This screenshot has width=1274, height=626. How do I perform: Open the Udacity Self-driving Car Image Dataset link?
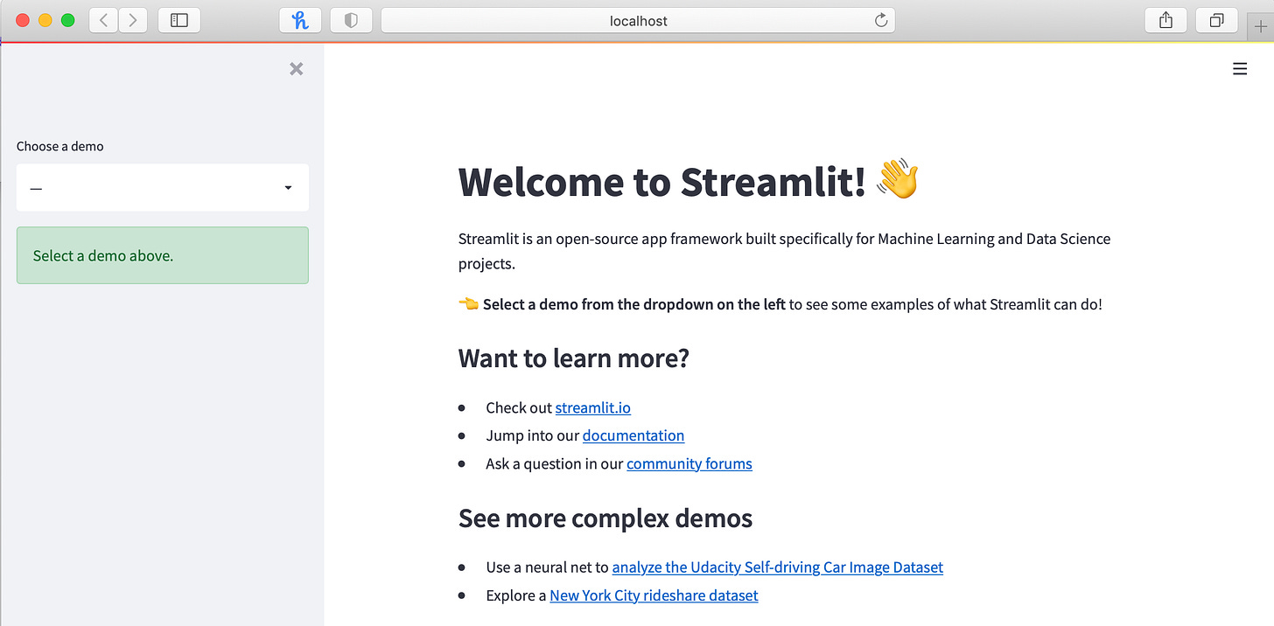(778, 567)
